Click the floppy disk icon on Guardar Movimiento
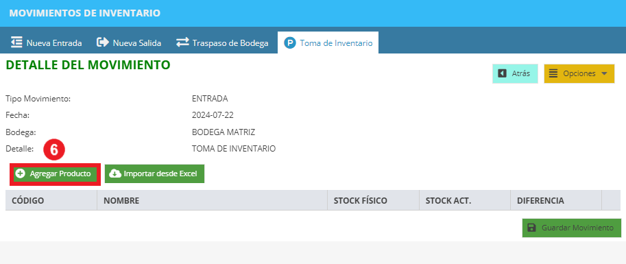Viewport: 626px width, 264px height. (531, 228)
